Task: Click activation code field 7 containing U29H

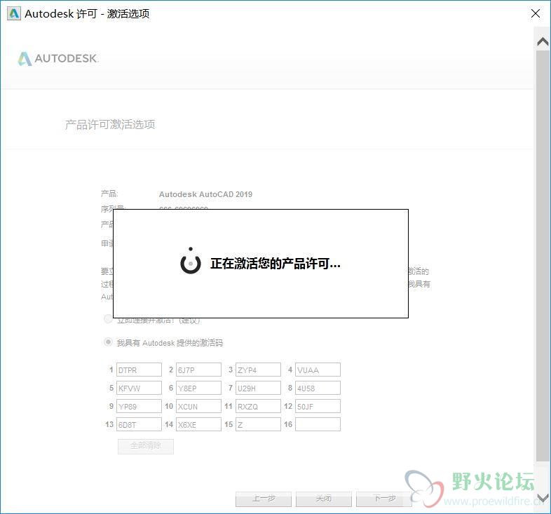Action: click(258, 388)
